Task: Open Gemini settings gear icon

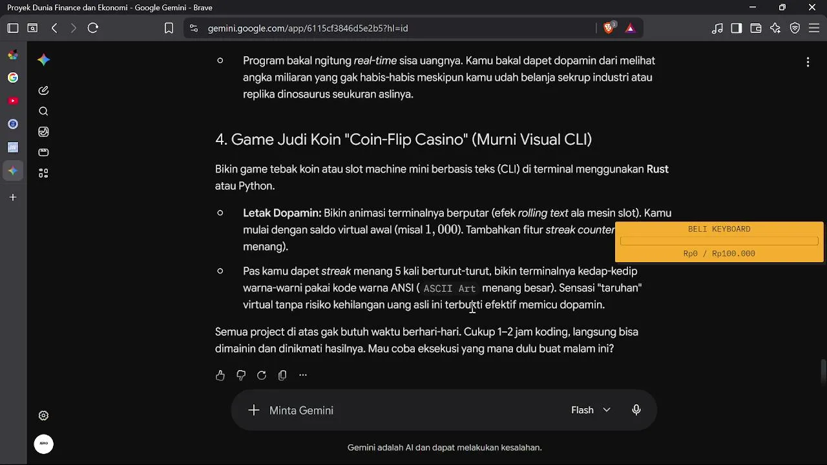Action: click(43, 416)
